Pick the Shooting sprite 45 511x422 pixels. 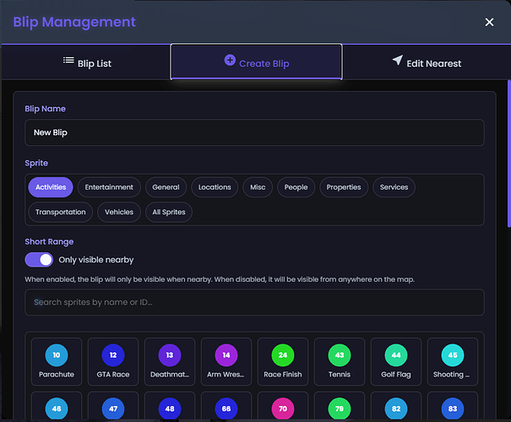[x=453, y=362]
